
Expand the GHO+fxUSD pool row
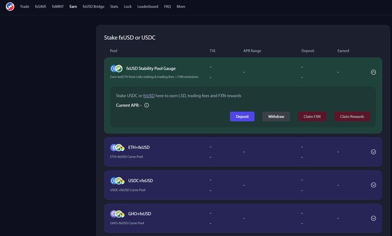tap(373, 218)
